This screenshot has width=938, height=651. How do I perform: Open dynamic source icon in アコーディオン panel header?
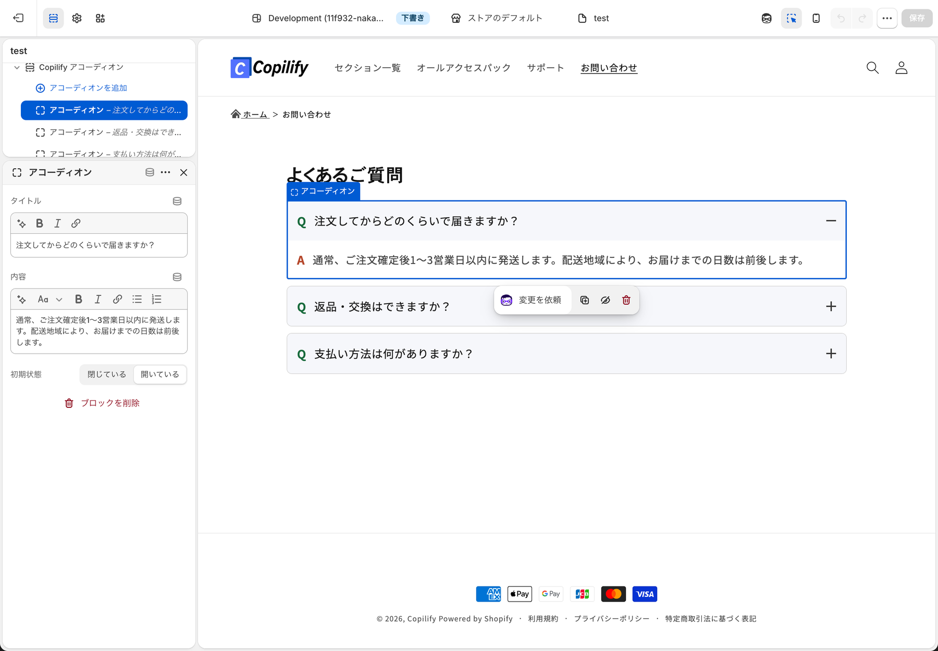click(150, 172)
